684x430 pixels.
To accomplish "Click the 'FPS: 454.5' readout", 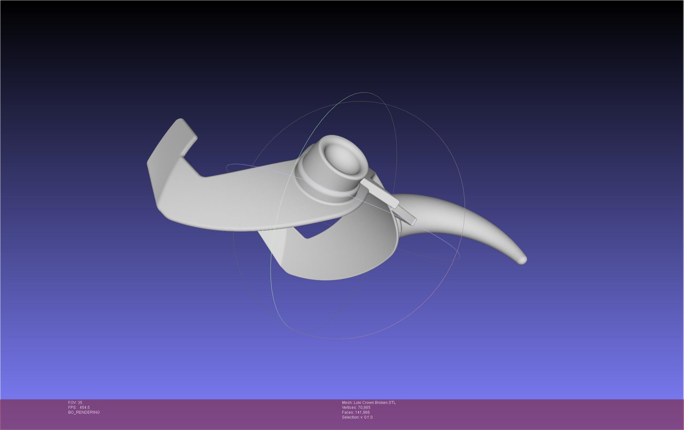I will [79, 408].
